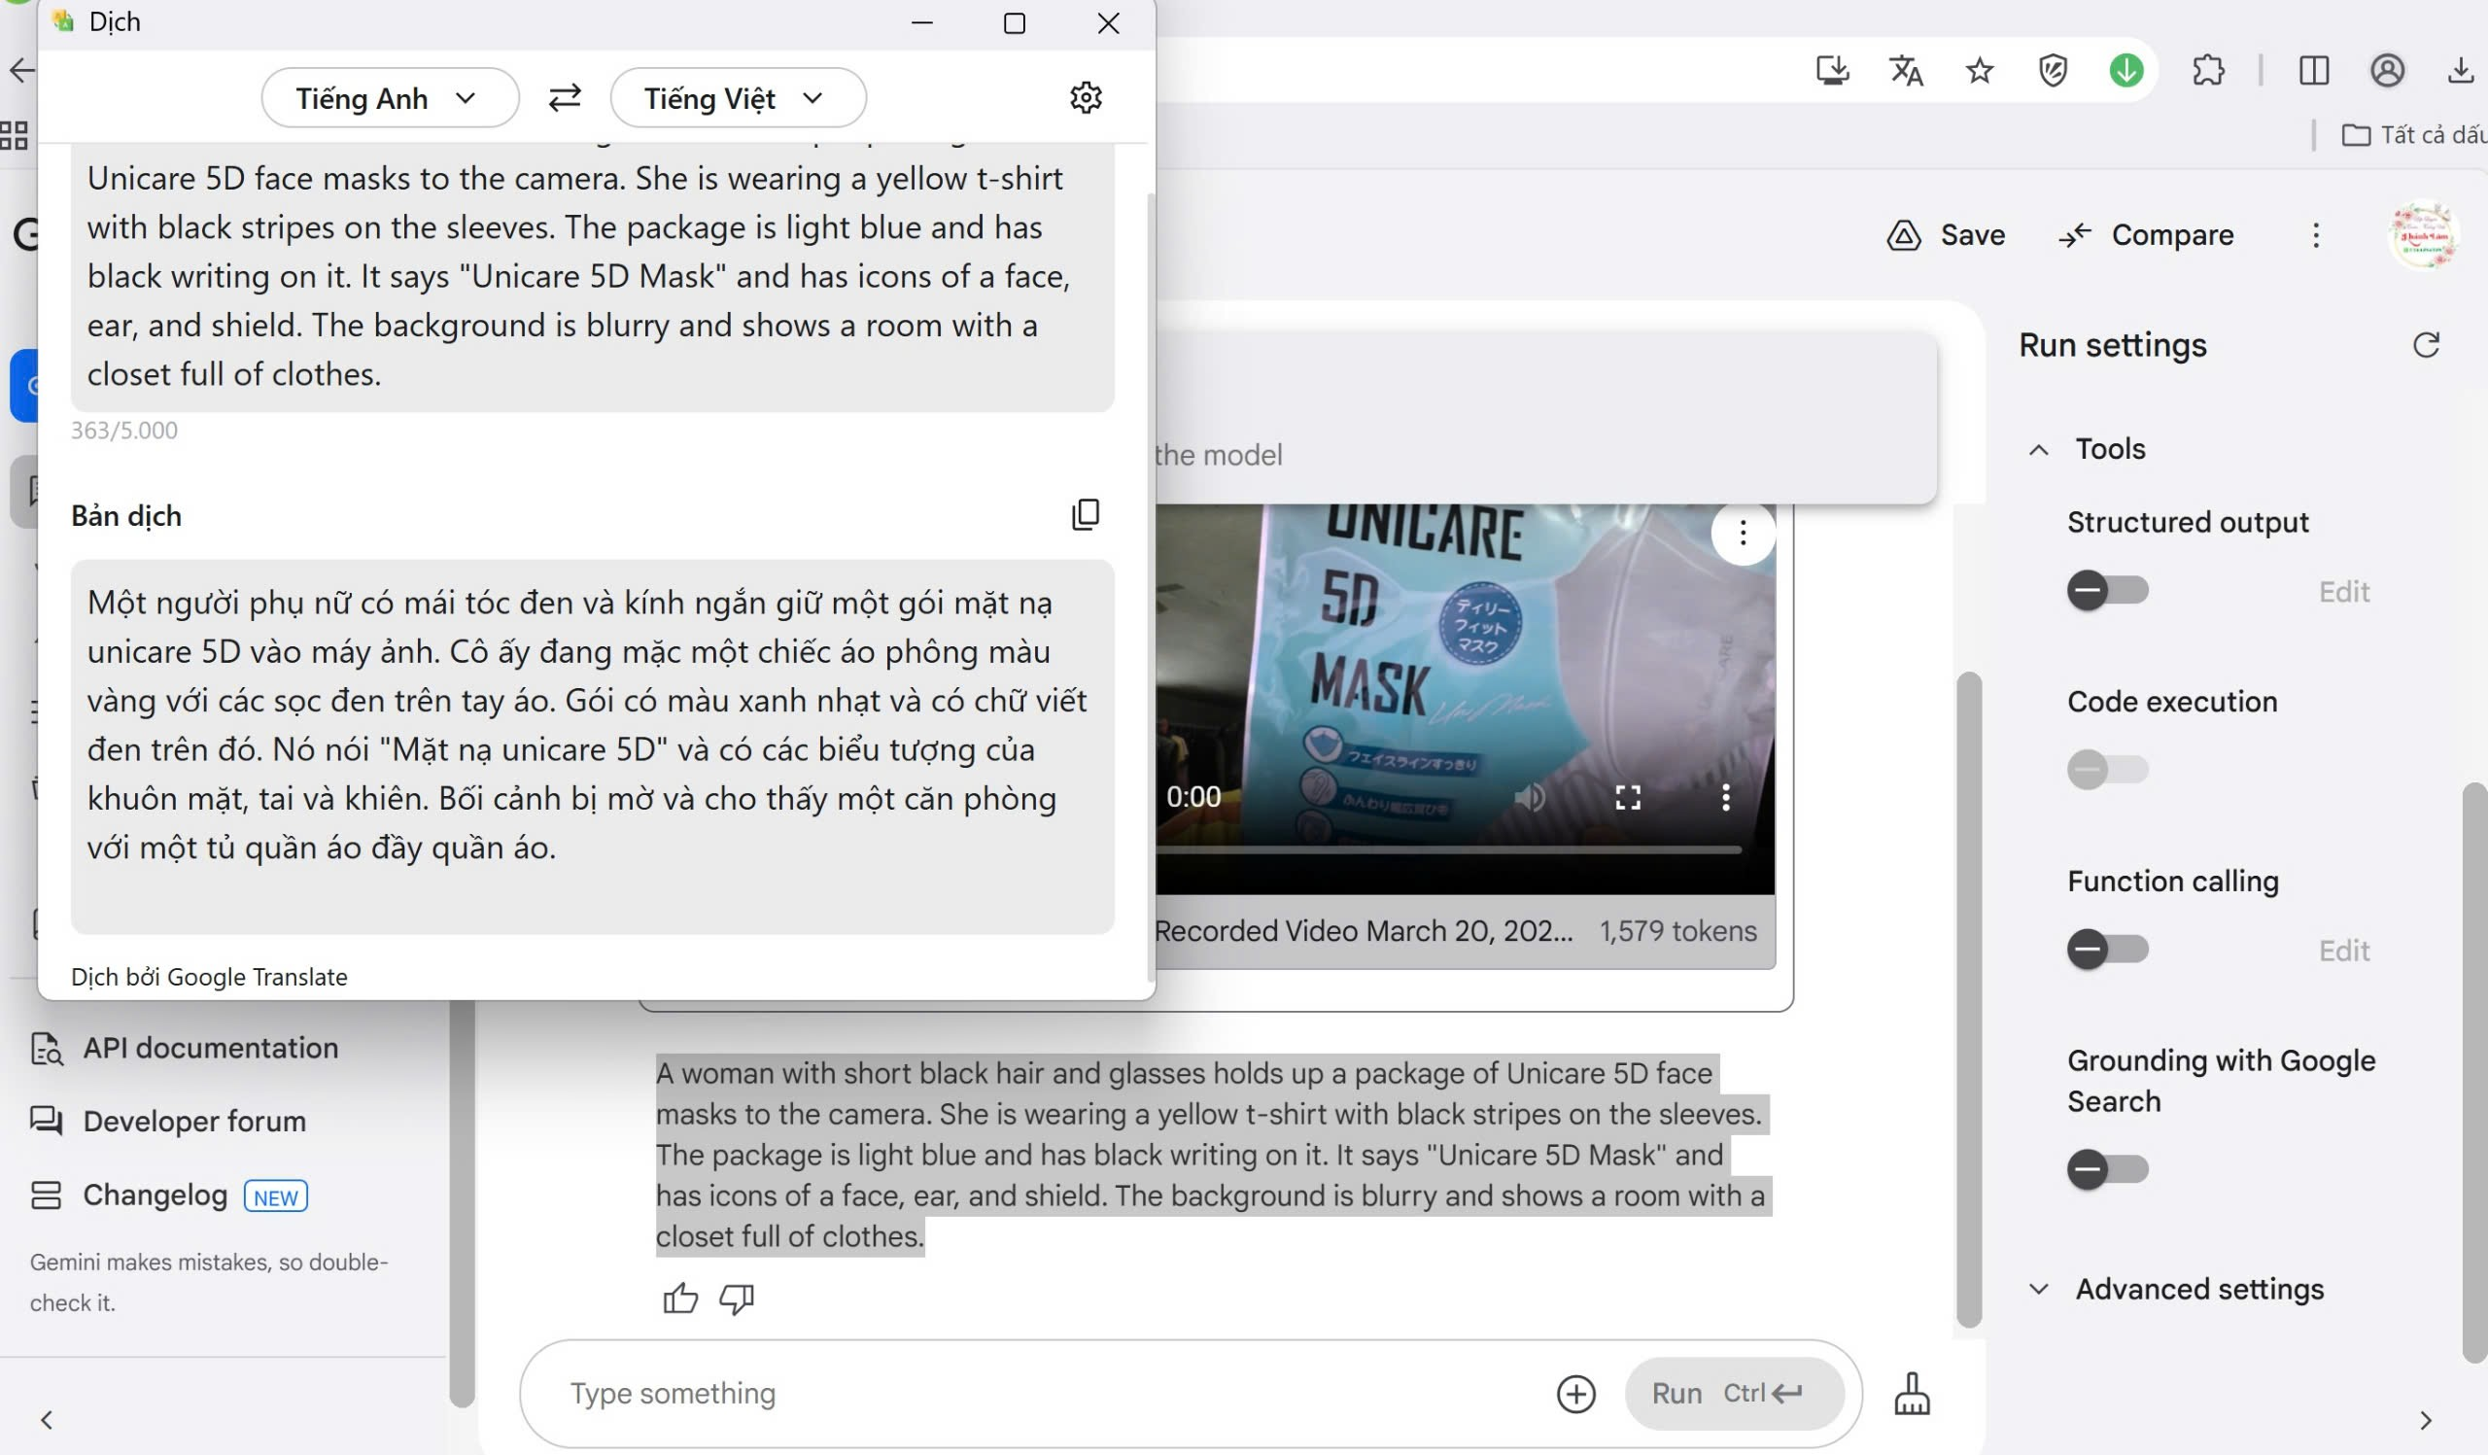Expand the Advanced settings section
The width and height of the screenshot is (2488, 1455).
point(2198,1288)
